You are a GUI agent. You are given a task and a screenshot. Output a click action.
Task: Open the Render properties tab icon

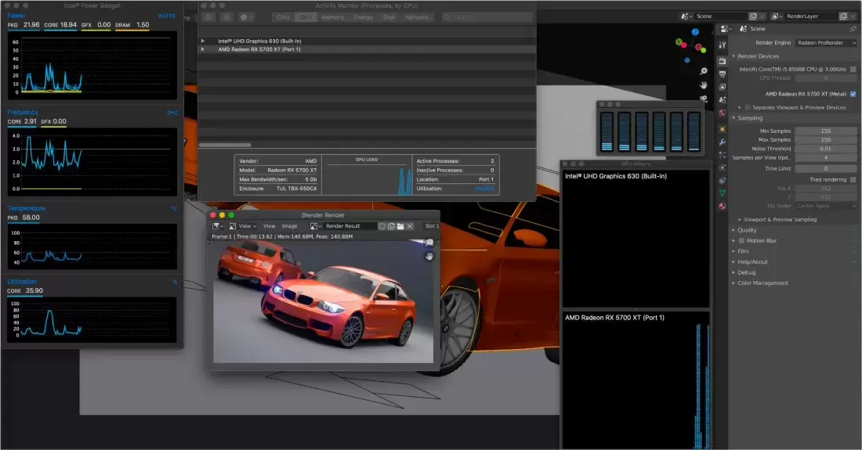722,61
